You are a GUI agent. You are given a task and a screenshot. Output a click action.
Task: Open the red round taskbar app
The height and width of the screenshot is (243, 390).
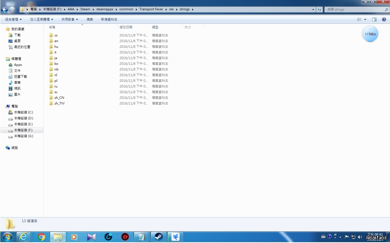pyautogui.click(x=125, y=237)
